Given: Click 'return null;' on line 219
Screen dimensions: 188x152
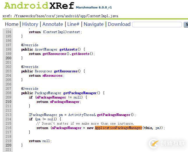Looking at the screenshot, I should (40, 141).
